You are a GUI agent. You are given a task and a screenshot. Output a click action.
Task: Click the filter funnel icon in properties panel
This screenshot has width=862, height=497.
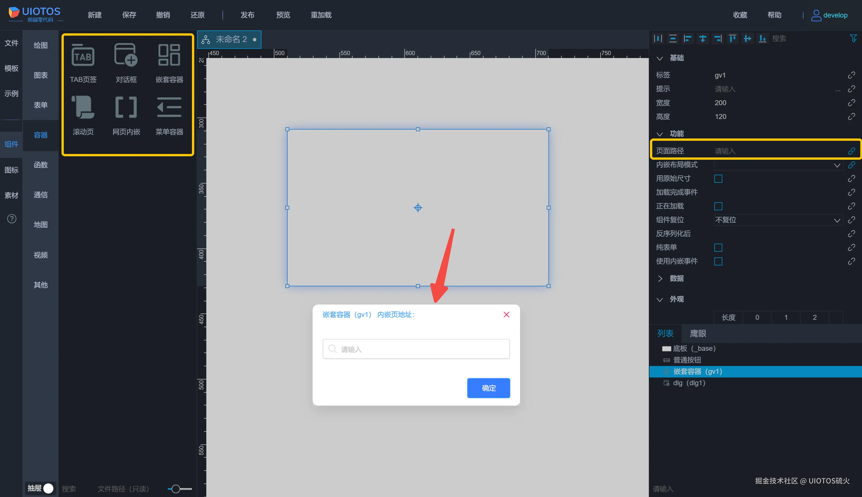point(853,38)
